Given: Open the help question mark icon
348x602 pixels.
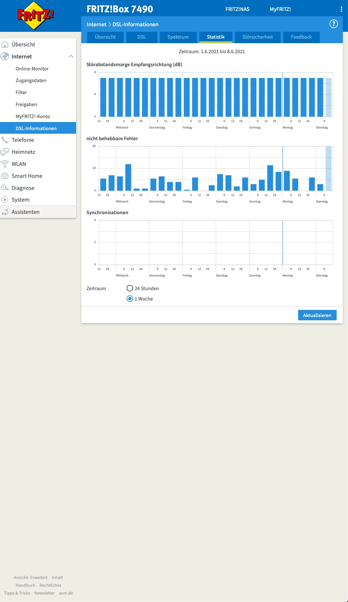Looking at the screenshot, I should [x=333, y=24].
